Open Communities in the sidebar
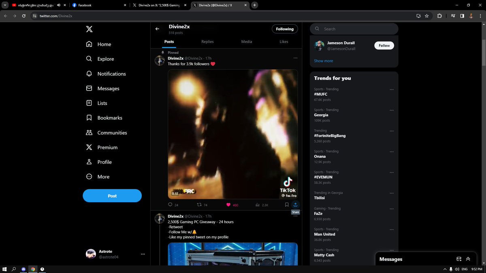The image size is (486, 273). click(107, 133)
